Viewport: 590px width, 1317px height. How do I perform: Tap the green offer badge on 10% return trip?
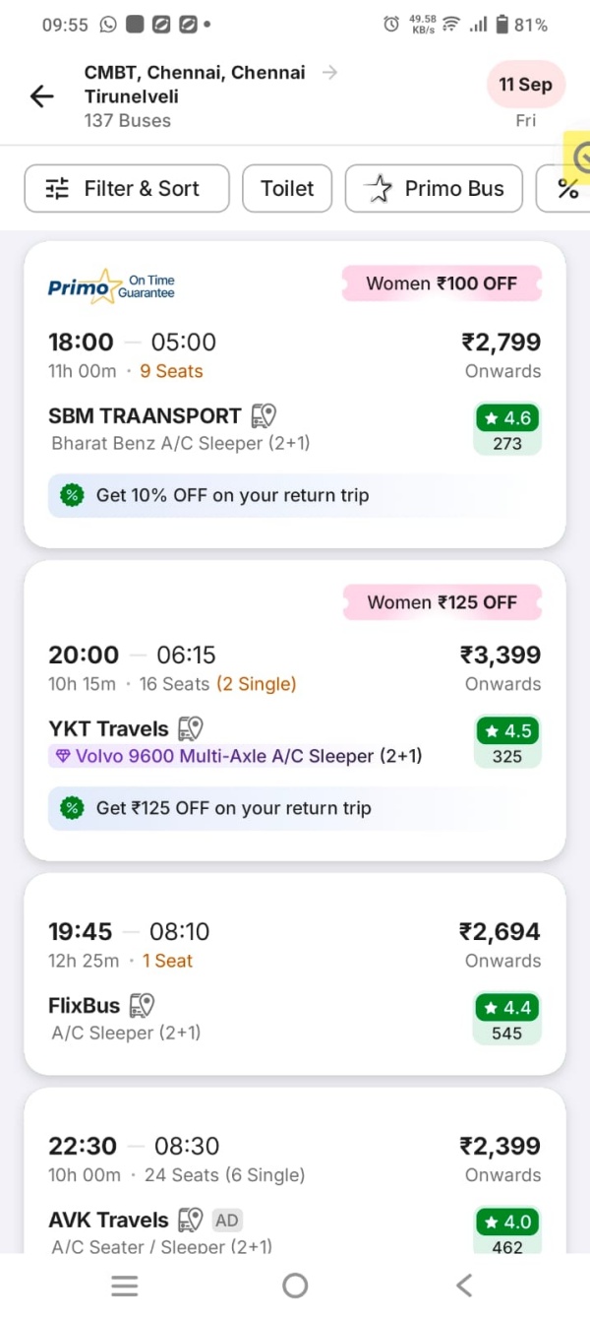pos(72,495)
